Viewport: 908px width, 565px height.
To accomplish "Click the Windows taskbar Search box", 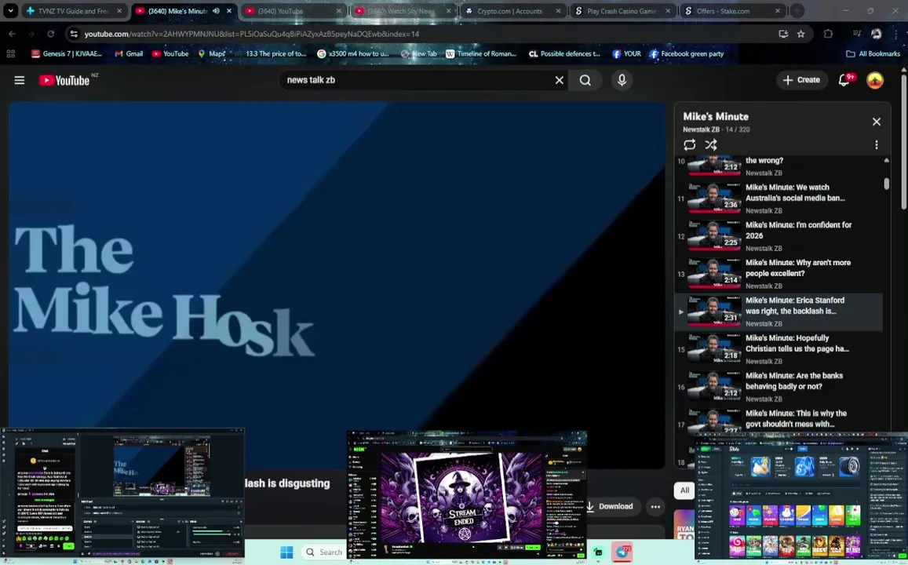I will (x=324, y=552).
